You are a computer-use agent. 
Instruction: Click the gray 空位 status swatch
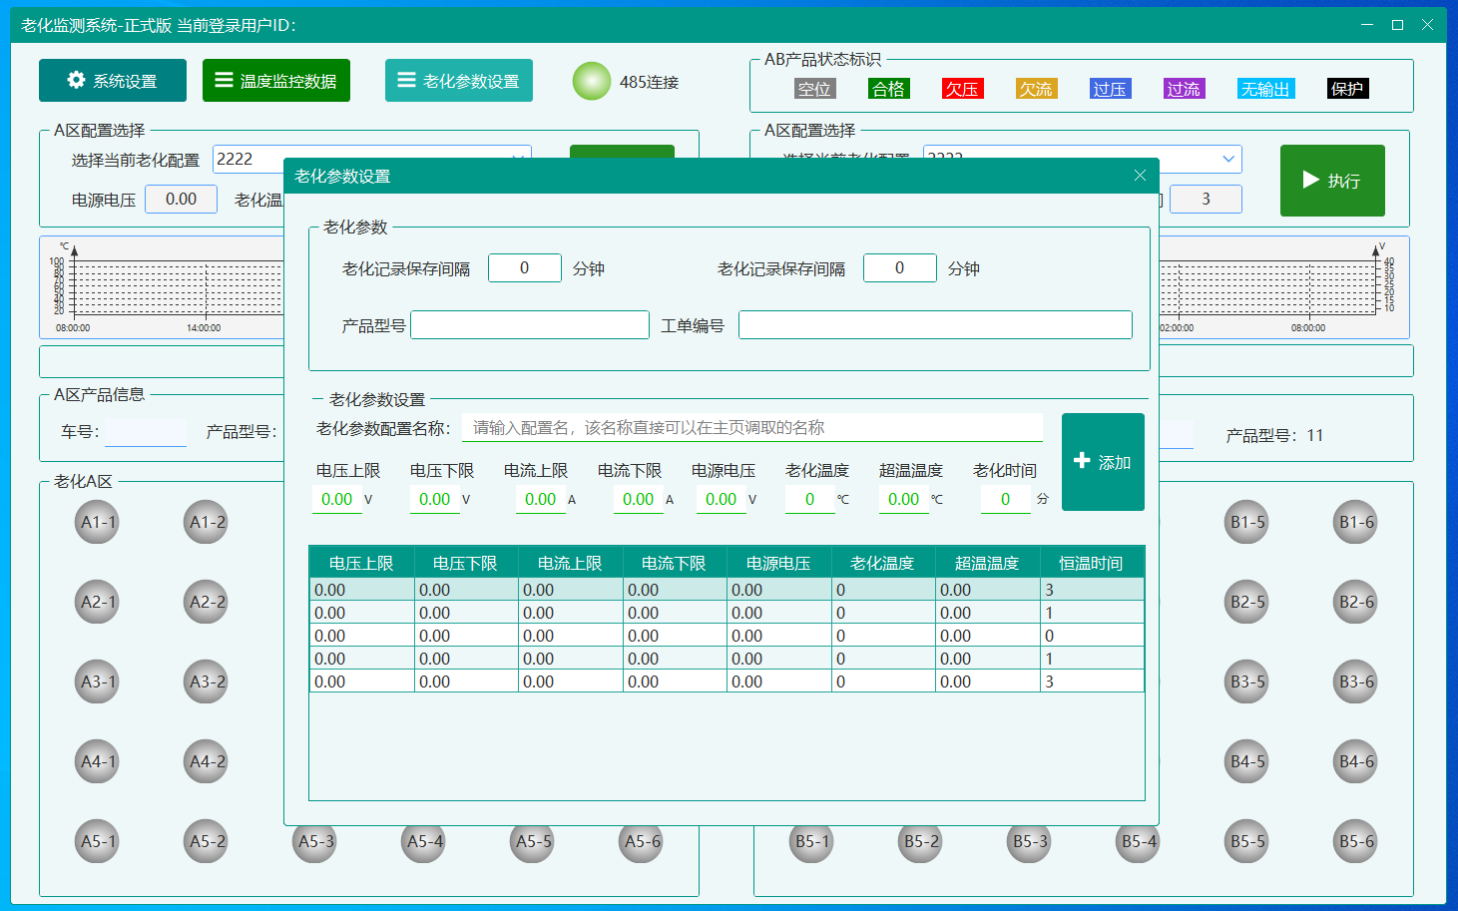point(814,89)
